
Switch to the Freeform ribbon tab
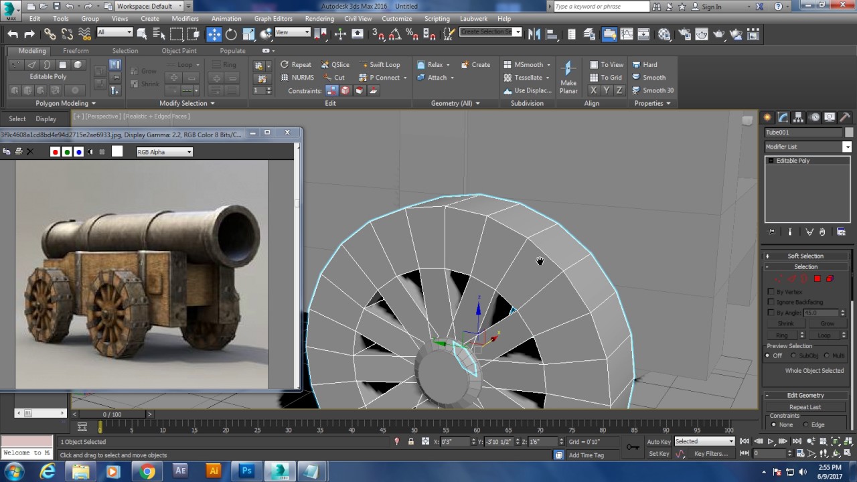76,51
